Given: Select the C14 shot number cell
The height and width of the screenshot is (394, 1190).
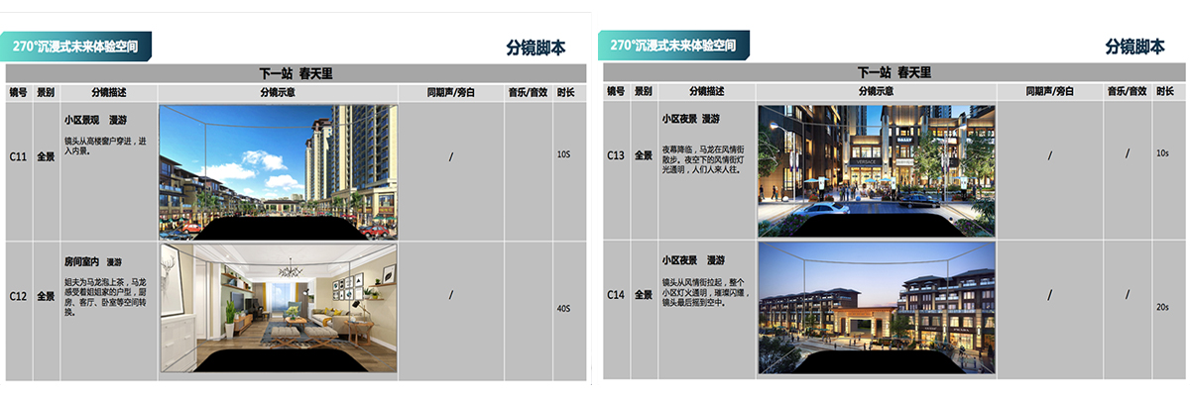Looking at the screenshot, I should pyautogui.click(x=616, y=295).
